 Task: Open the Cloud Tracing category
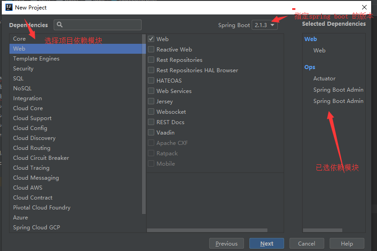click(x=76, y=168)
